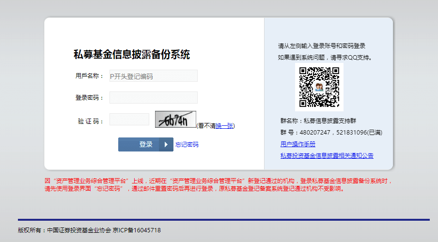Viewport: 438px width, 242px height.
Task: Click the 登录密码 label
Action: pyautogui.click(x=89, y=98)
